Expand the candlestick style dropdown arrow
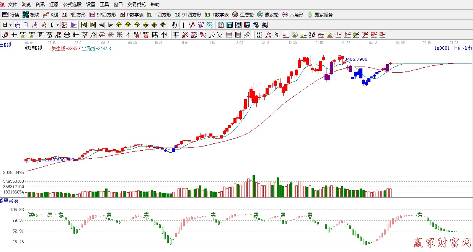The image size is (473, 252). 58,25
